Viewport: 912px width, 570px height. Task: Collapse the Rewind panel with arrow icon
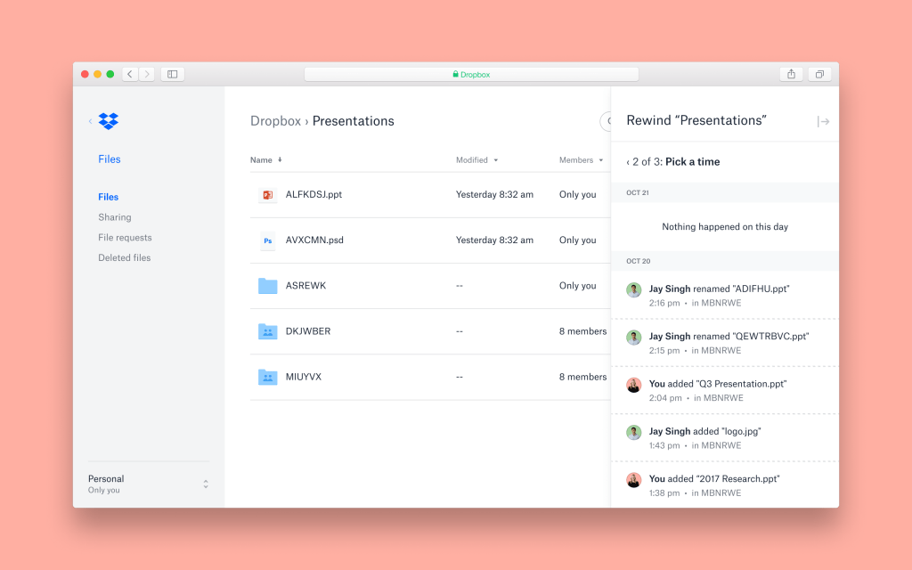click(823, 122)
